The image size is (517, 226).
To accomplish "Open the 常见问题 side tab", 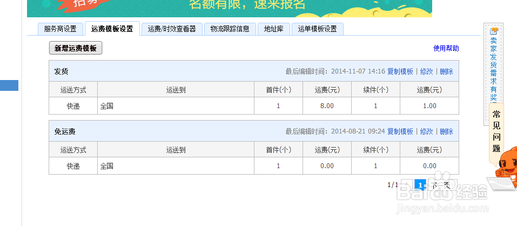I will coord(496,134).
